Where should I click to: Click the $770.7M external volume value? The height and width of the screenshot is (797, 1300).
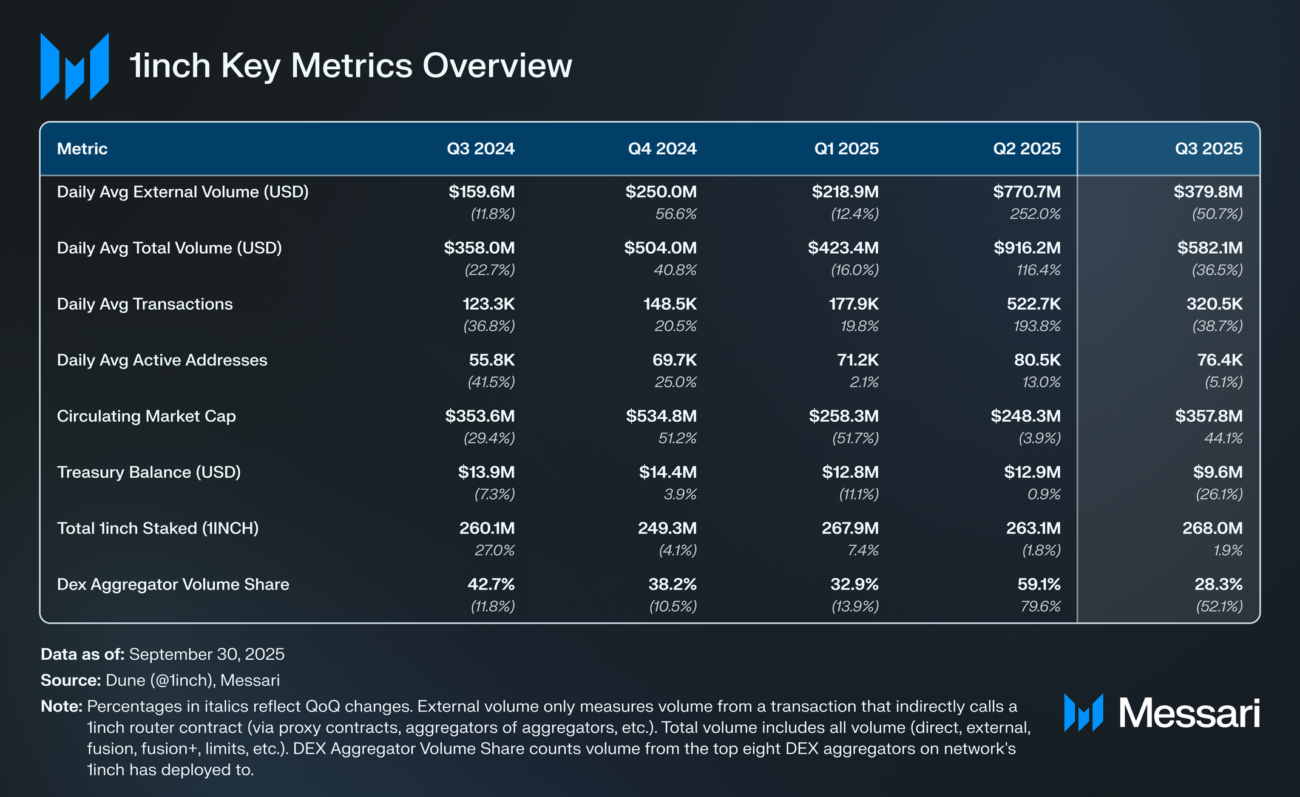point(1026,192)
